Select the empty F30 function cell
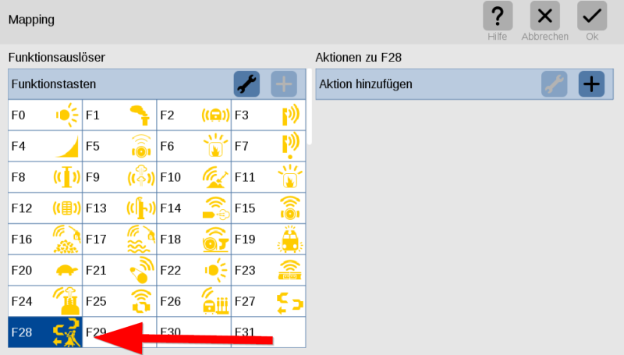The width and height of the screenshot is (624, 355). click(x=193, y=332)
